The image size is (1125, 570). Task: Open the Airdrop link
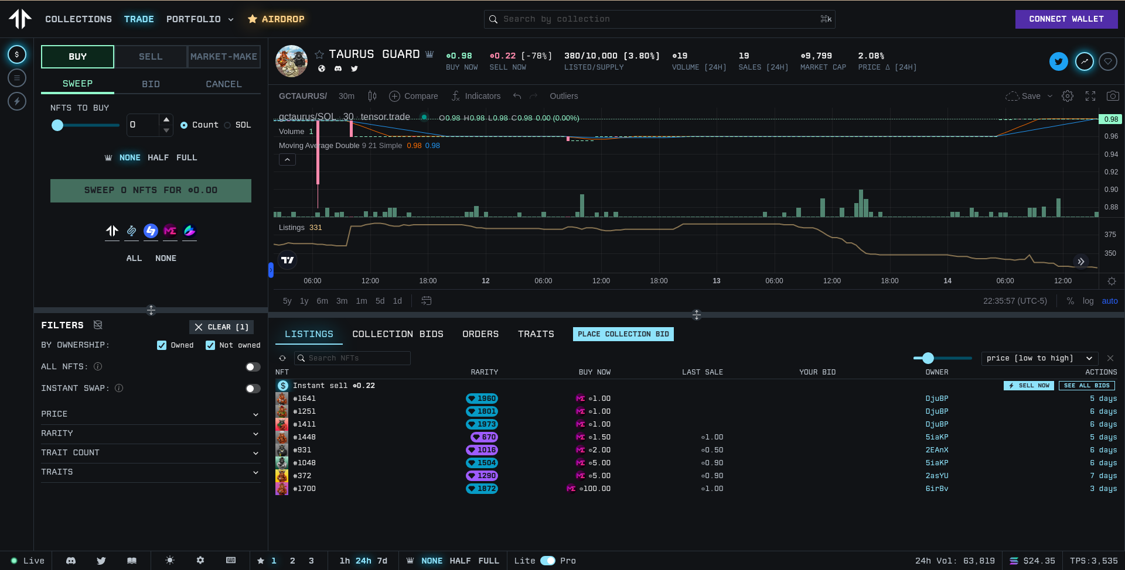pos(276,19)
